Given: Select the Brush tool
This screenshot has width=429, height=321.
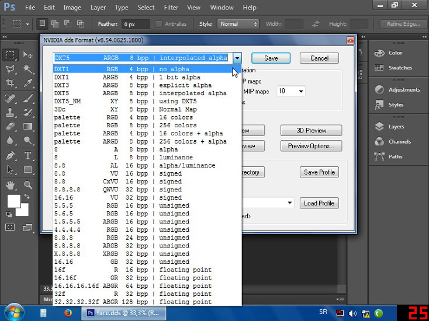Looking at the screenshot, I should pos(27,98).
